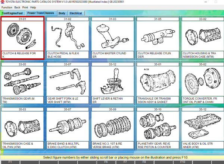Screen dimensions: 224x164
Task: Click the 'TORQUE CONVERTER, FRONT OIL PUMP' caption
Action: pyautogui.click(x=203, y=100)
